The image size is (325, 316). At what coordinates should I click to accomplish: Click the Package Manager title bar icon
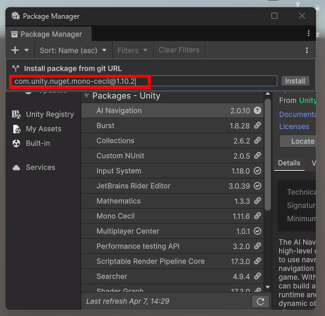16,16
